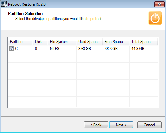The width and height of the screenshot is (166, 133).
Task: Click the Total Space column header
Action: click(x=143, y=42)
